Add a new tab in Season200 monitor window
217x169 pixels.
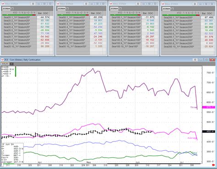172,9
